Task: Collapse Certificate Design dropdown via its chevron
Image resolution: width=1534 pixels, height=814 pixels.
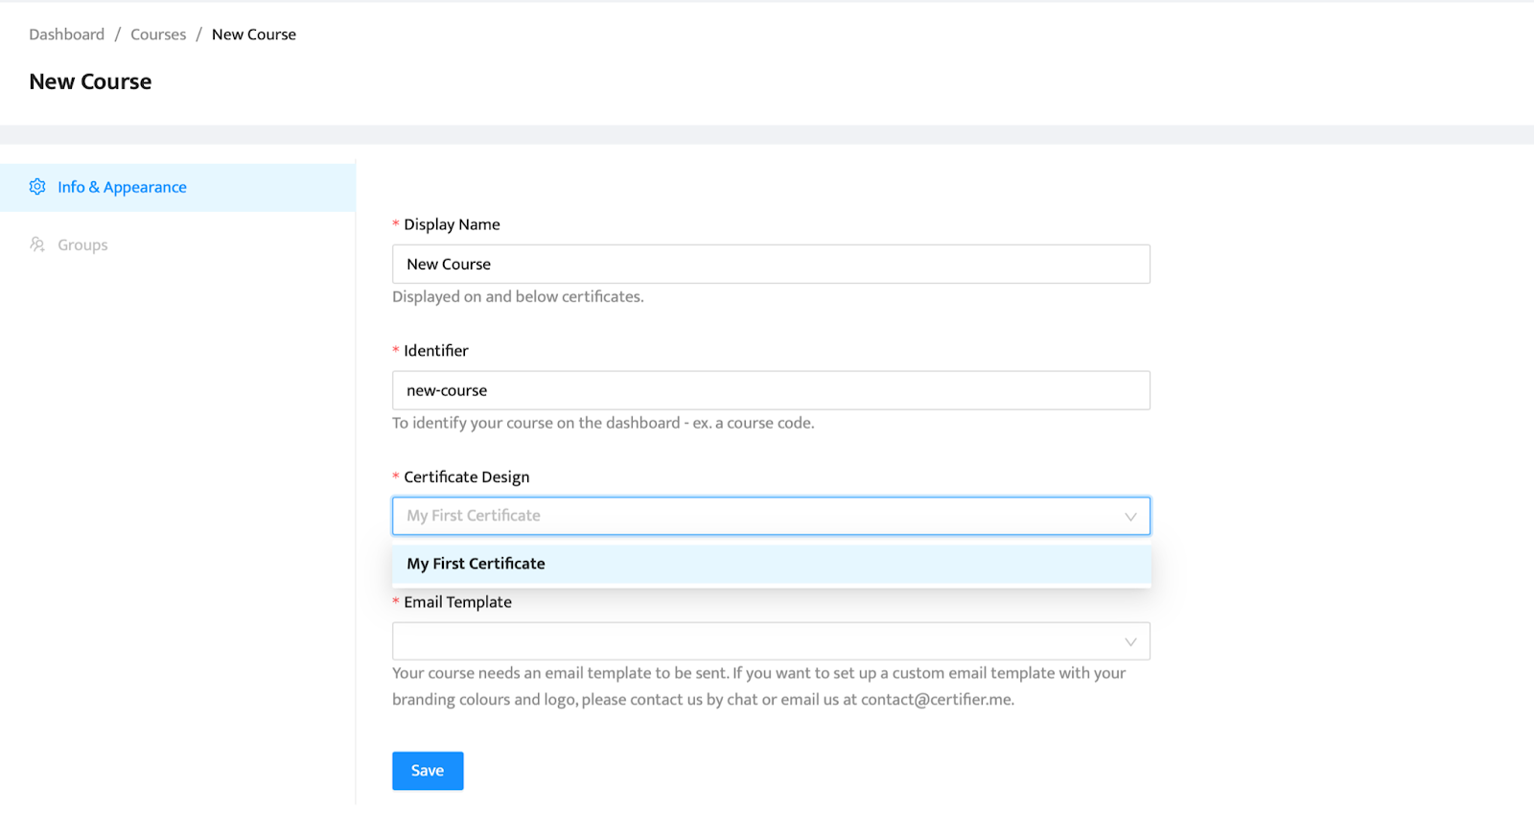Action: (x=1130, y=517)
